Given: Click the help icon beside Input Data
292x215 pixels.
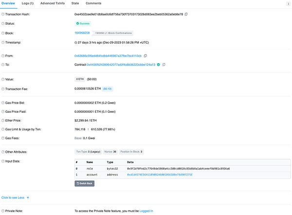Looking at the screenshot, I should coord(3,161).
